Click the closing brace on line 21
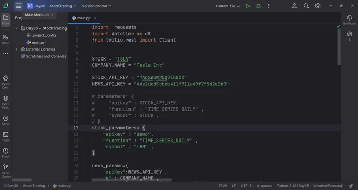Viewport: 358px width, 190px height. point(93,153)
